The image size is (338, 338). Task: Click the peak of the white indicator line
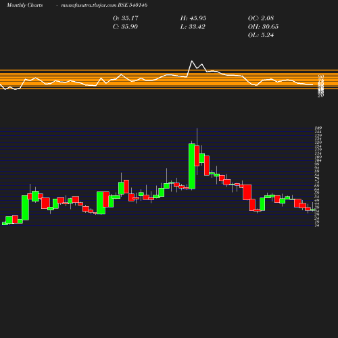coord(192,61)
